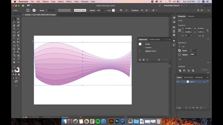Viewport: 223px width, 125px height.
Task: Select the Rectangle tool
Action: point(14,32)
